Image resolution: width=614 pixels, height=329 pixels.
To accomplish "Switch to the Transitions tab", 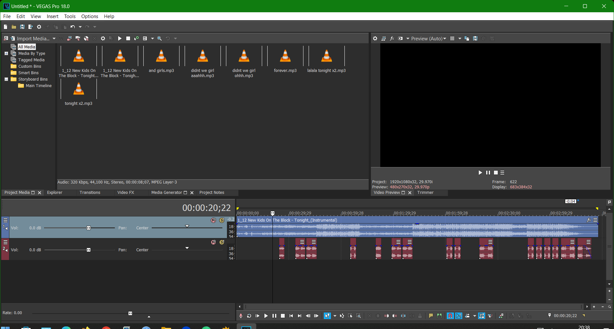I will pos(90,193).
